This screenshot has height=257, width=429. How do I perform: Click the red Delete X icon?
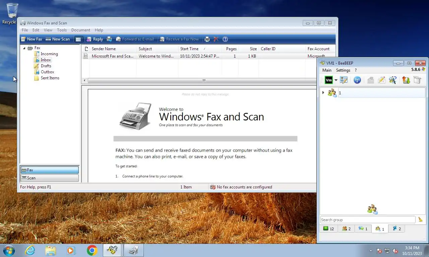216,39
